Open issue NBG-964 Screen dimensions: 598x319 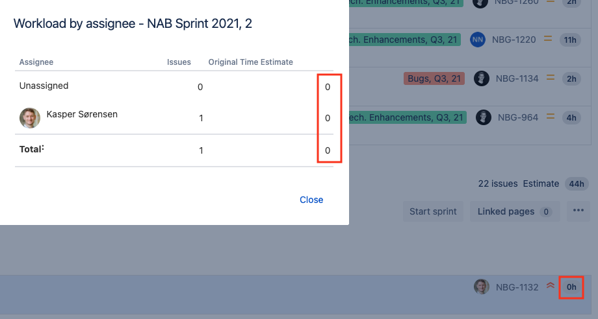click(518, 117)
